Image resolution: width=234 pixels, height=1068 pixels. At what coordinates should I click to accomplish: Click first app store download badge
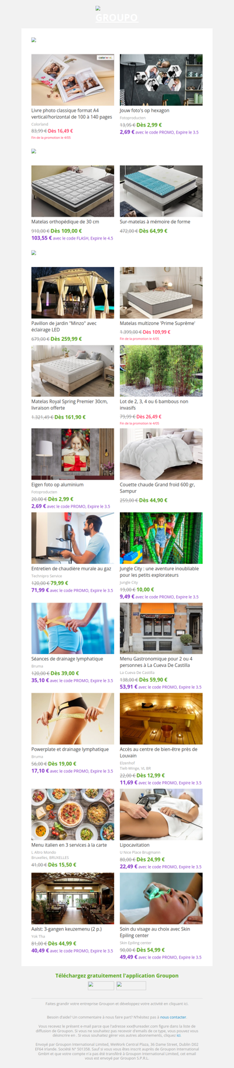click(101, 985)
